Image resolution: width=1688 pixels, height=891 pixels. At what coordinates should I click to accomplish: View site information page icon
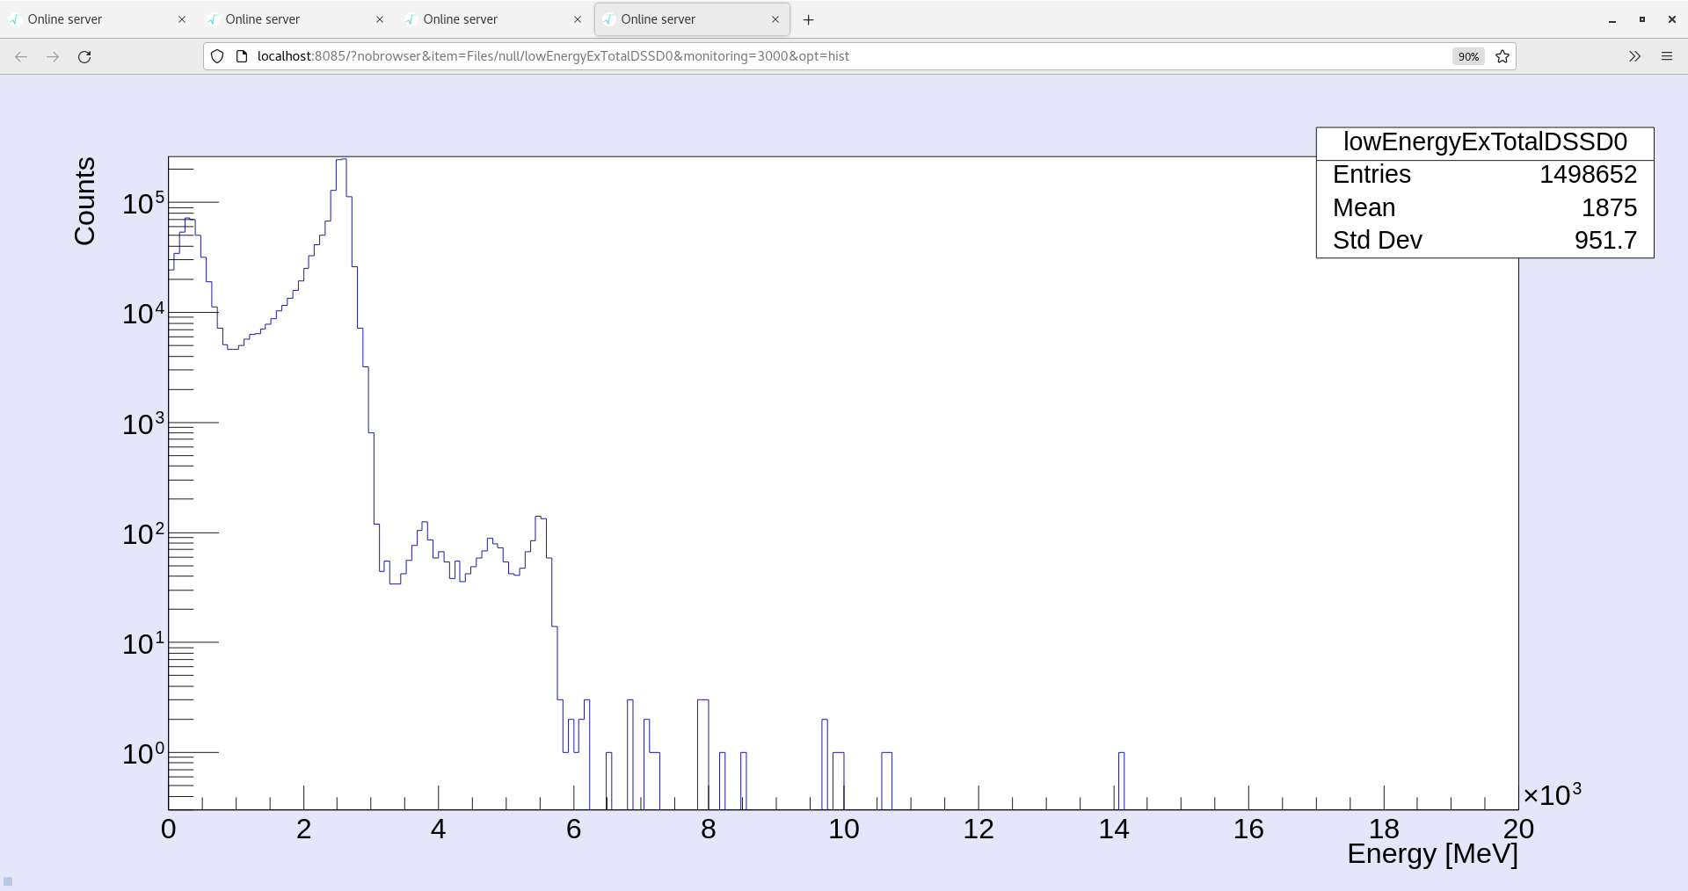[242, 56]
